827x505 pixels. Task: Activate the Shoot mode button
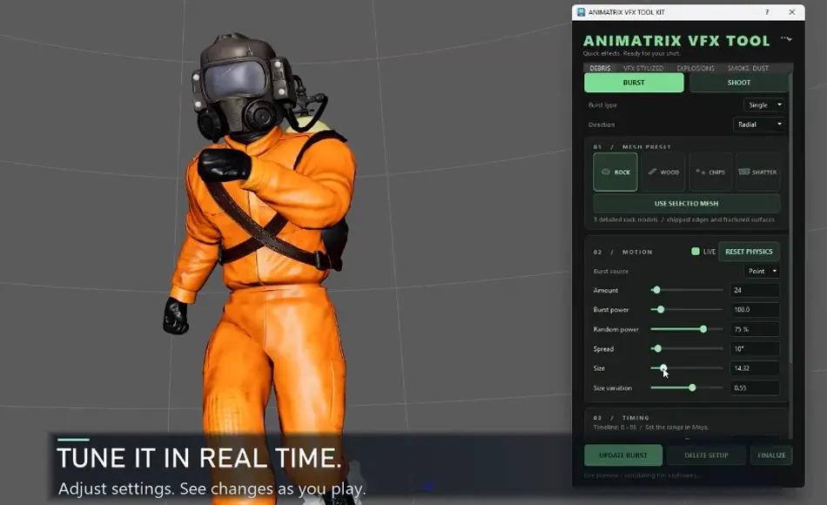click(x=738, y=83)
